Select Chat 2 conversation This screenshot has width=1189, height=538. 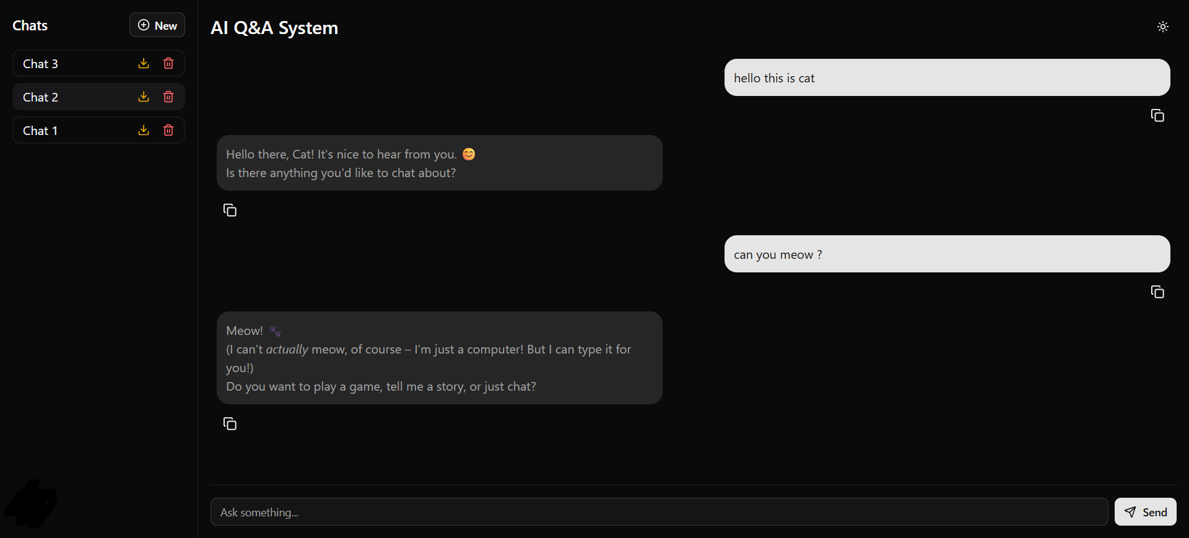(x=68, y=97)
